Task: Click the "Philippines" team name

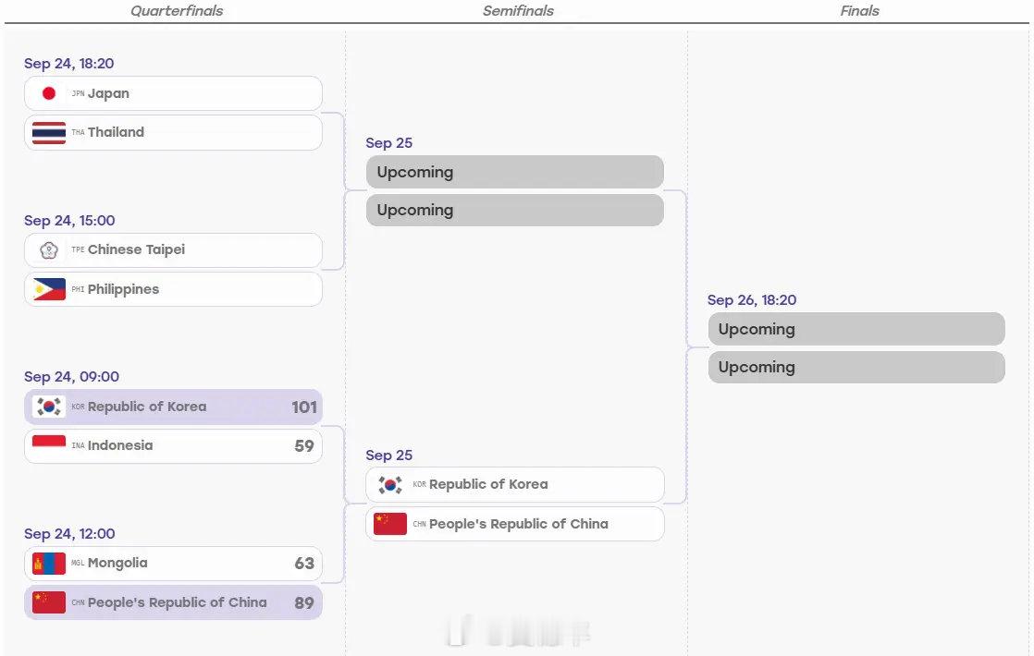Action: coord(123,289)
